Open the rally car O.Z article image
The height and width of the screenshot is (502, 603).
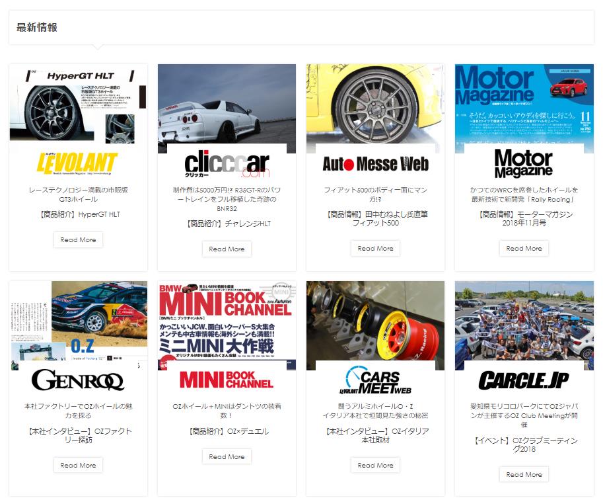tap(78, 321)
